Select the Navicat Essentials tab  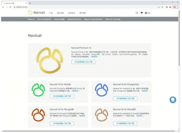pyautogui.click(x=113, y=19)
